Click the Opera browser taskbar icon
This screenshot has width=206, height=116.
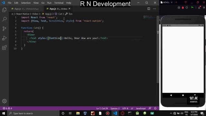(x=122, y=113)
